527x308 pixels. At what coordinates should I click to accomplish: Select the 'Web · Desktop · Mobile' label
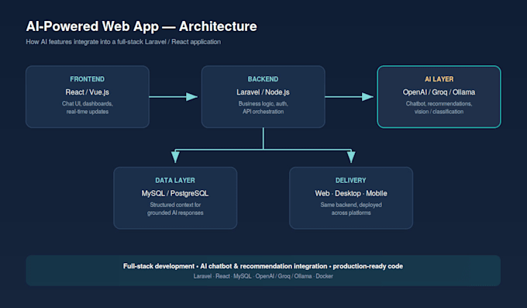click(351, 193)
